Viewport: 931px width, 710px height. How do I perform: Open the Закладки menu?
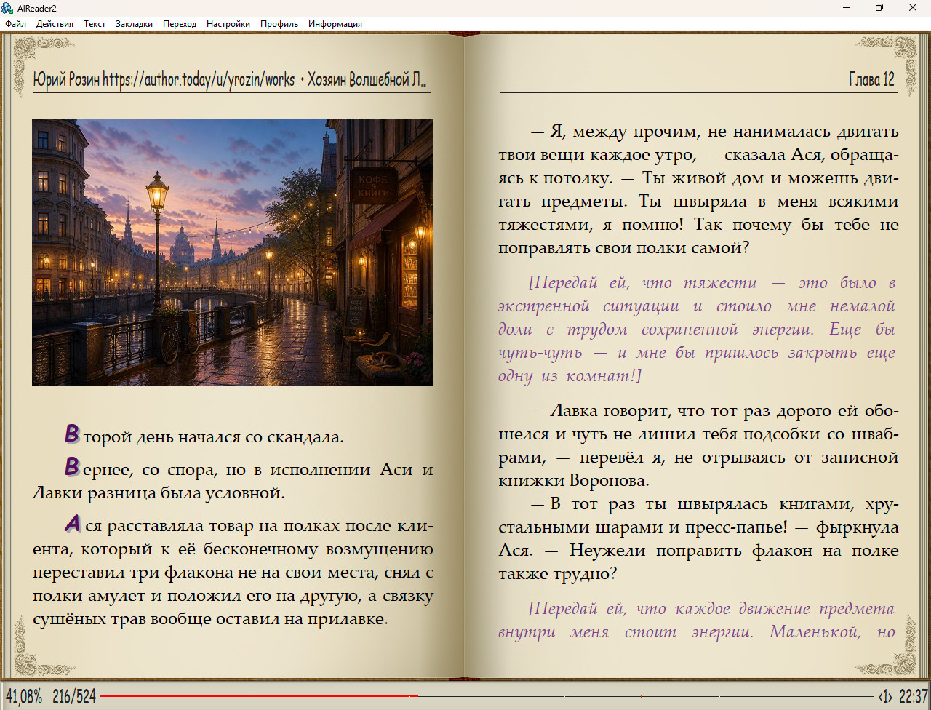click(x=134, y=24)
